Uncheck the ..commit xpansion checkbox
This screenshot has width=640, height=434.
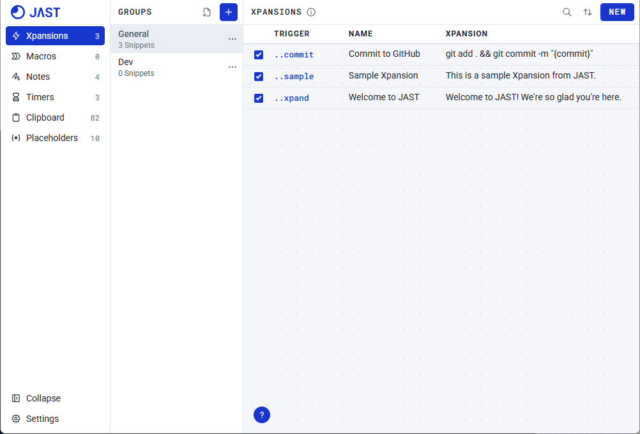259,55
